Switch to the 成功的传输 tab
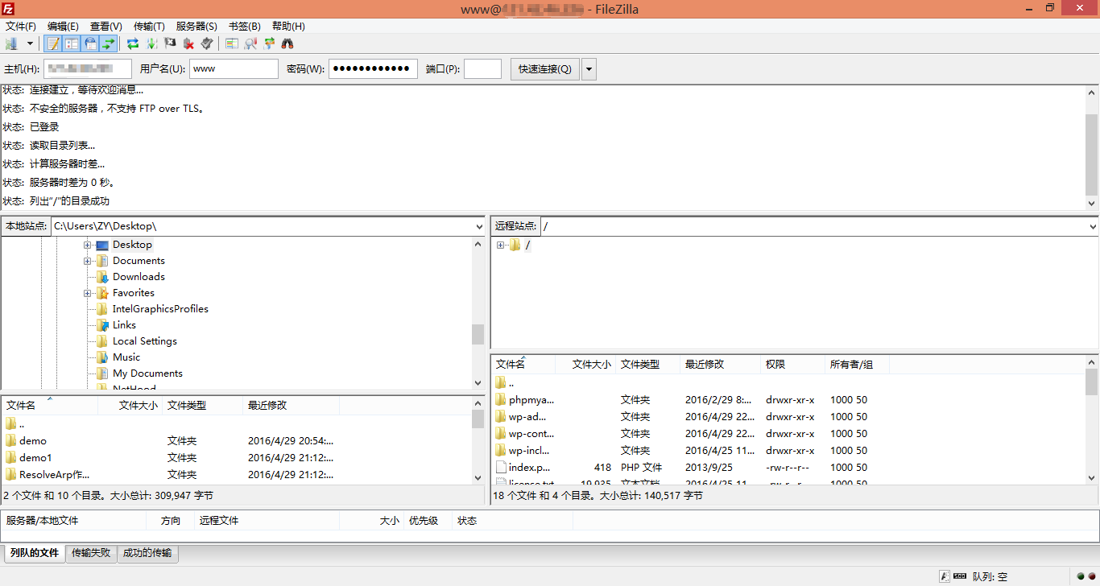The width and height of the screenshot is (1100, 586). coord(147,553)
